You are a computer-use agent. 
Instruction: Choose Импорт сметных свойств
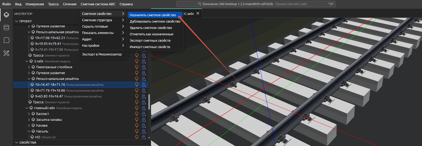coord(155,47)
